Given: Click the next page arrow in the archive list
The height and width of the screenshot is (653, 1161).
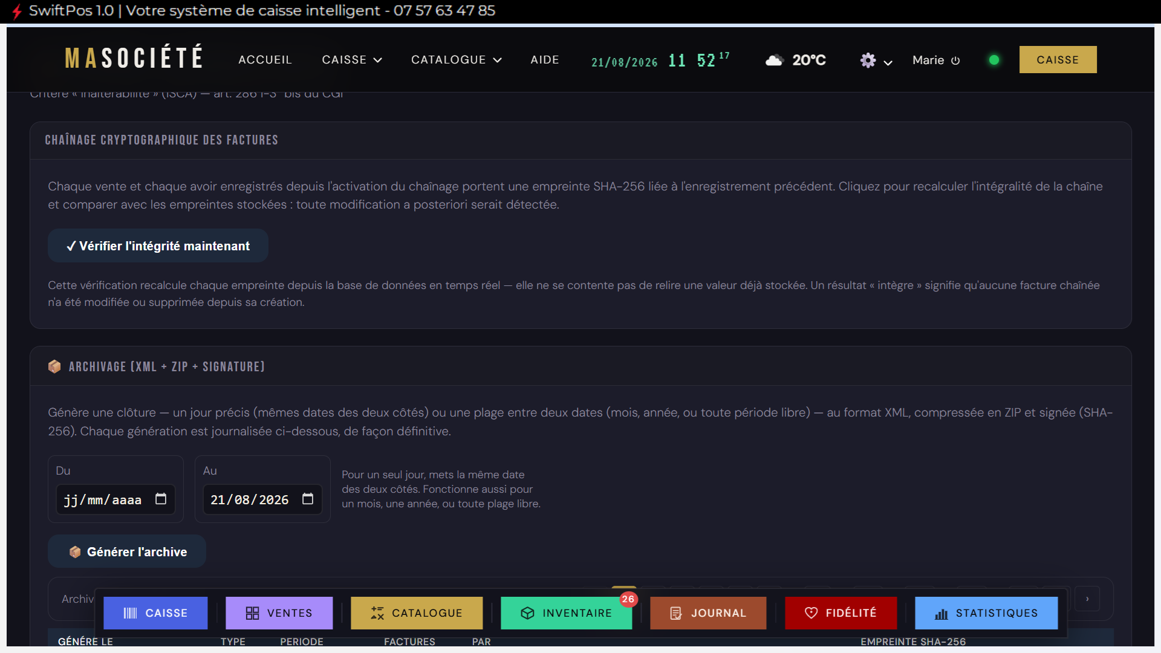Looking at the screenshot, I should click(1087, 599).
